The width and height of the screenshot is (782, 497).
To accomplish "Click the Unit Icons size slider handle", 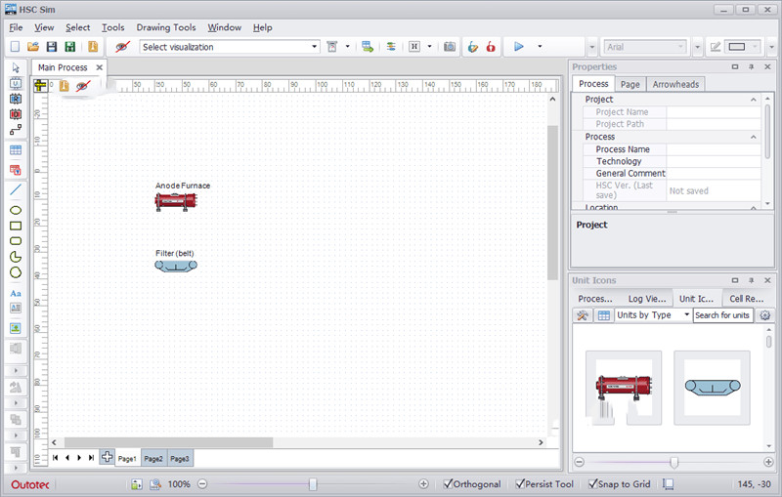I will pos(673,463).
